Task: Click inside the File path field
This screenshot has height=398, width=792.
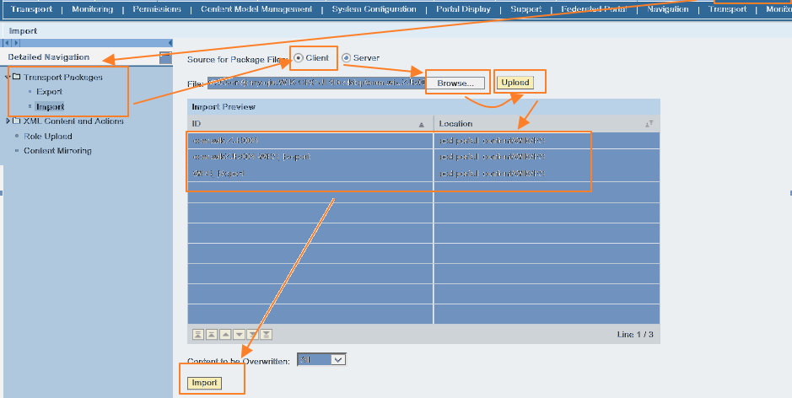Action: [315, 83]
